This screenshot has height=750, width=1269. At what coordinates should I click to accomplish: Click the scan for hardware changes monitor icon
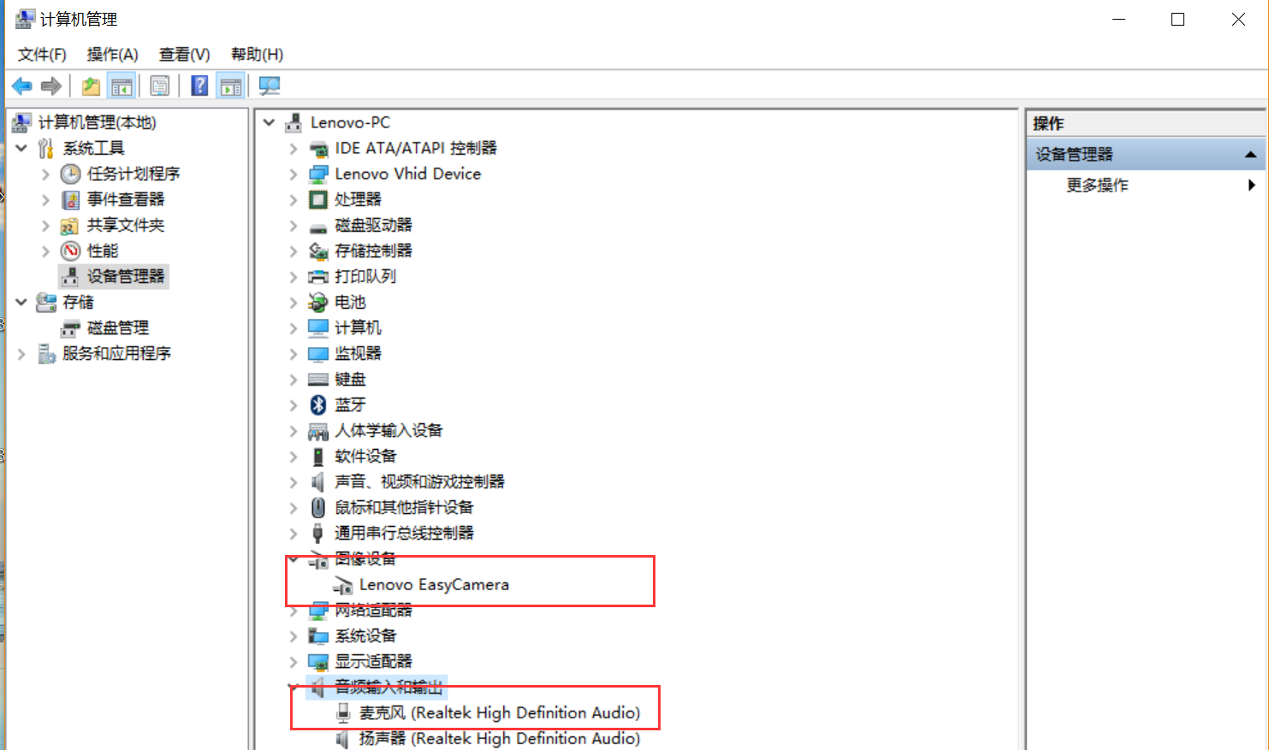click(x=270, y=86)
